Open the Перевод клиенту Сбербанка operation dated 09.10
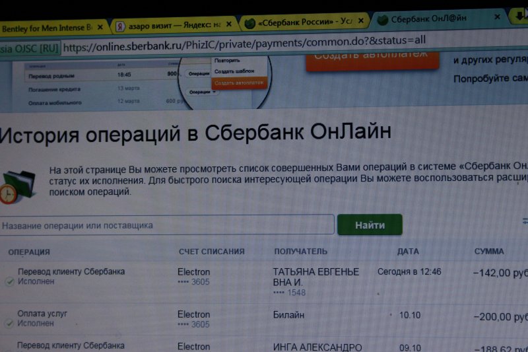528x352 pixels. tap(71, 345)
